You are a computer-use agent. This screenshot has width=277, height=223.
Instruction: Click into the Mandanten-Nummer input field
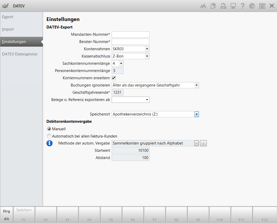click(131, 34)
